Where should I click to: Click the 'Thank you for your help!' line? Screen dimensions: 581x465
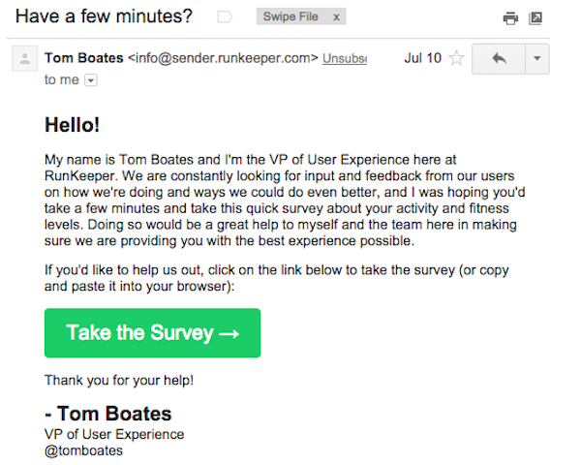(x=118, y=381)
